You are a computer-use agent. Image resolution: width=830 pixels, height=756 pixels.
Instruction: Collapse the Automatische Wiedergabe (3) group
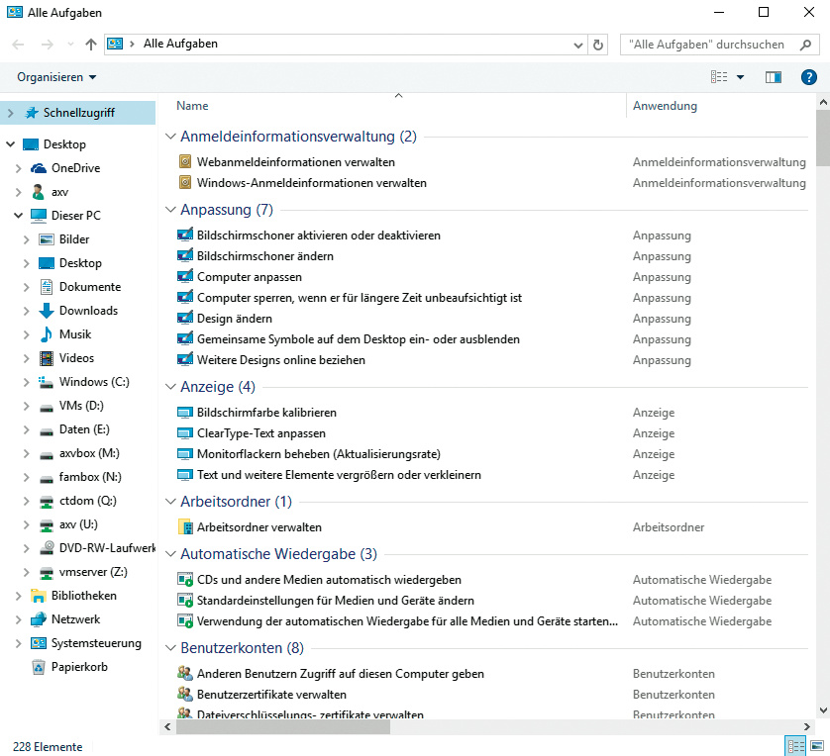point(170,554)
